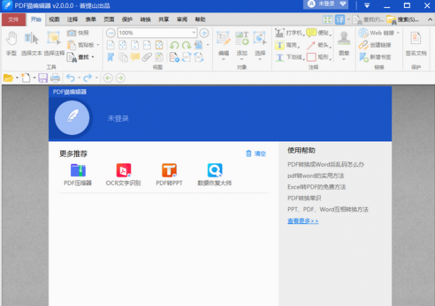Collapse the ribbon with the chevron
This screenshot has height=306, width=435.
click(x=430, y=20)
